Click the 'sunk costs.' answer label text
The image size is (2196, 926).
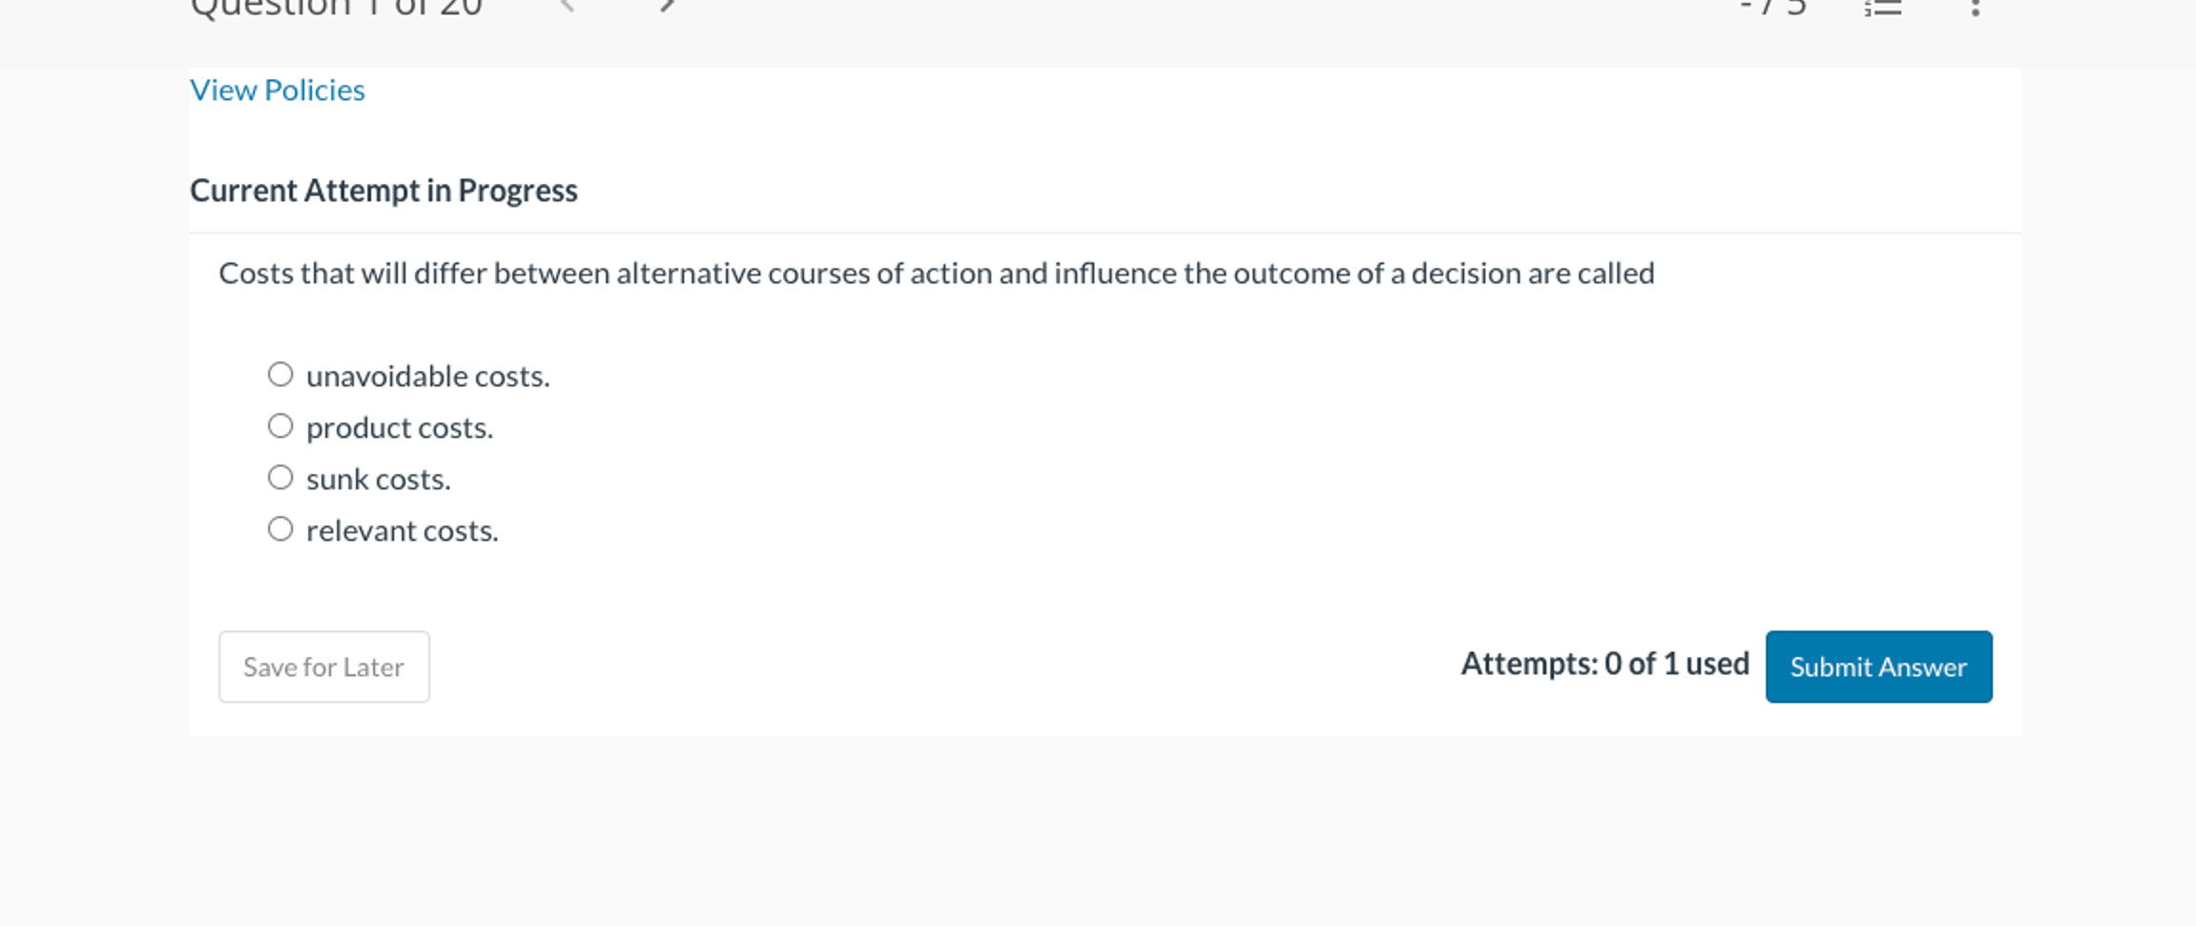[379, 480]
